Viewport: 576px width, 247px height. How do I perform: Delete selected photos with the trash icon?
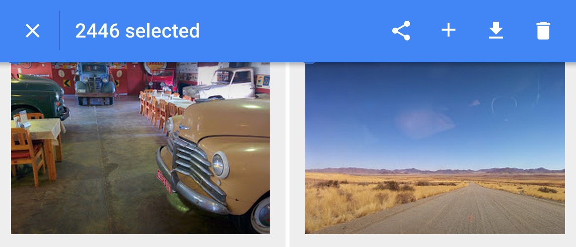point(543,31)
